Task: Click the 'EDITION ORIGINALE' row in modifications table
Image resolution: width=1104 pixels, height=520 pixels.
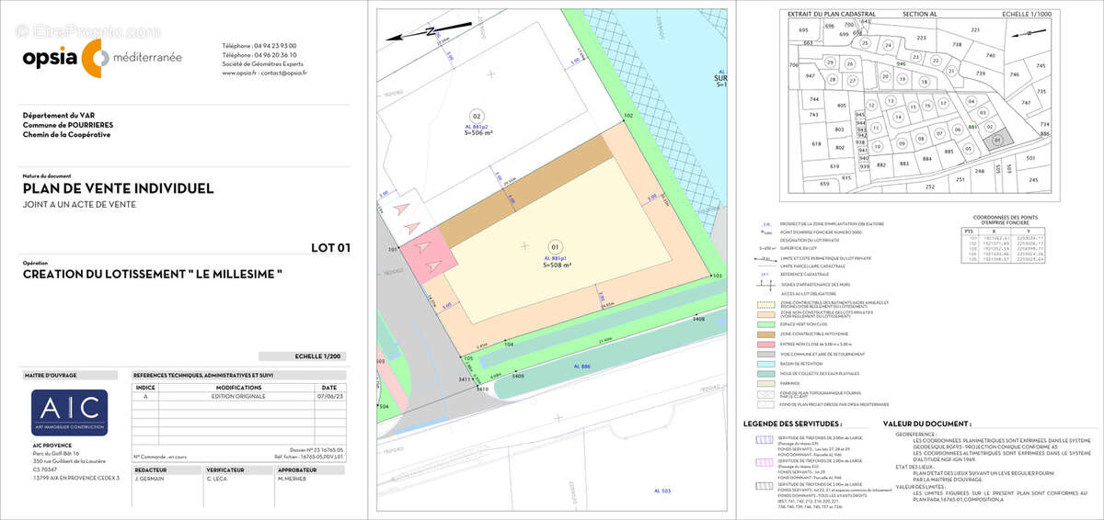Action: pyautogui.click(x=236, y=397)
